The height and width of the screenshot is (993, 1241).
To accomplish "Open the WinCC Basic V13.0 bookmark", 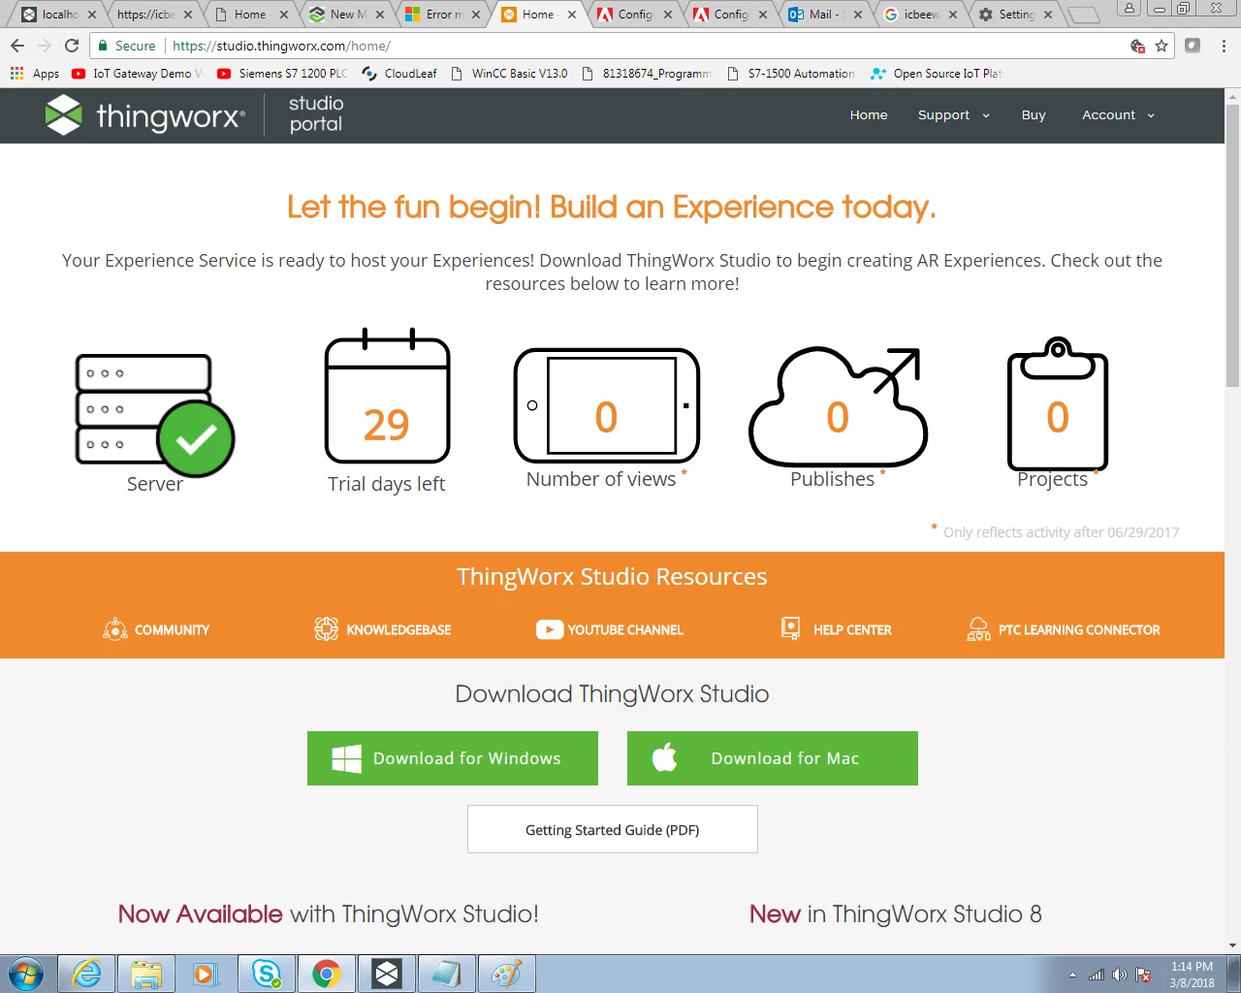I will [509, 73].
